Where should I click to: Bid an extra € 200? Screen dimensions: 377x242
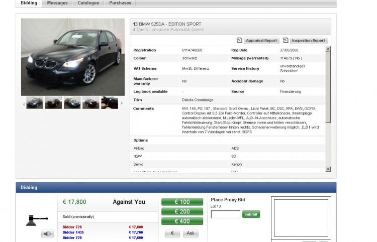182,211
